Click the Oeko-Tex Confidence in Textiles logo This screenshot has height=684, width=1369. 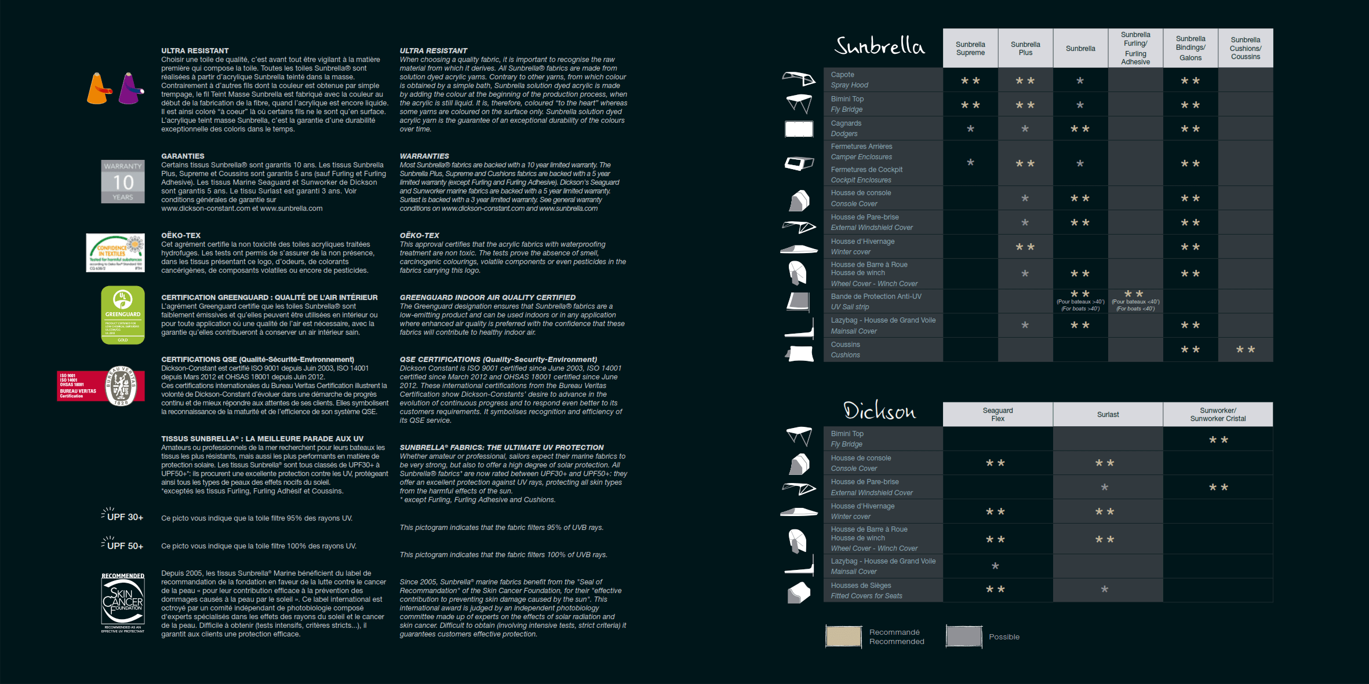(115, 253)
